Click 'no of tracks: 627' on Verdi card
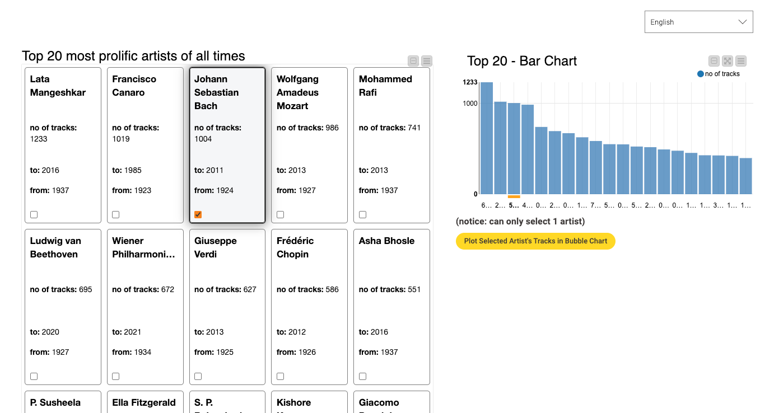774x413 pixels. [225, 289]
